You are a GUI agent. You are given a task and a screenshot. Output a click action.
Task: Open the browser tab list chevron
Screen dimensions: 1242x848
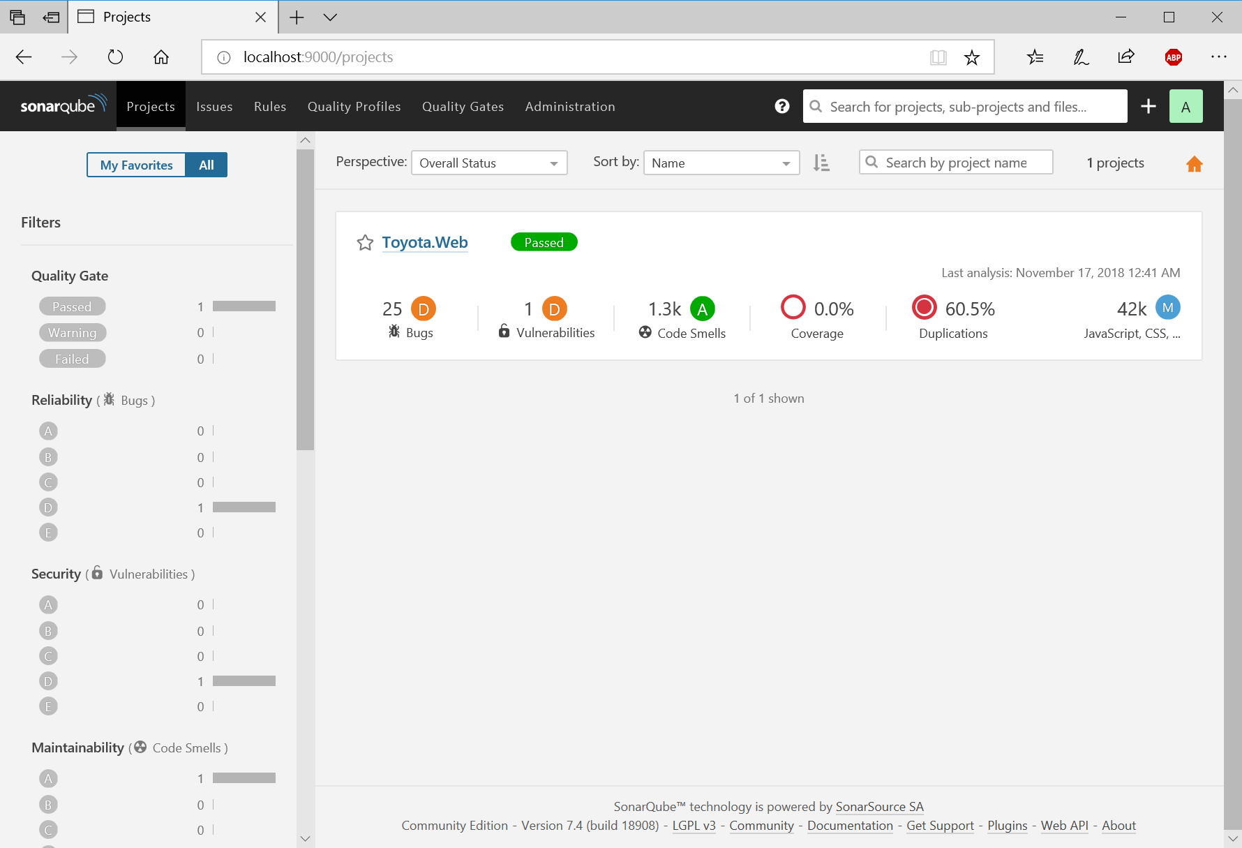330,17
